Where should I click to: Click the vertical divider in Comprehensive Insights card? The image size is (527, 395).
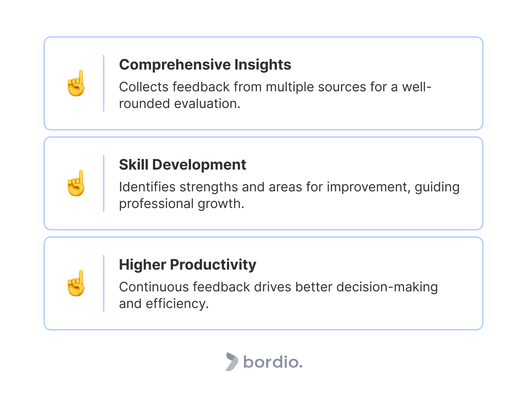(x=104, y=83)
